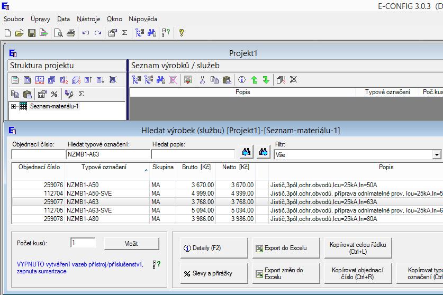Screen dimensions: 443x295
Task: Select the NZMB1-A63 result row
Action: pyautogui.click(x=228, y=202)
